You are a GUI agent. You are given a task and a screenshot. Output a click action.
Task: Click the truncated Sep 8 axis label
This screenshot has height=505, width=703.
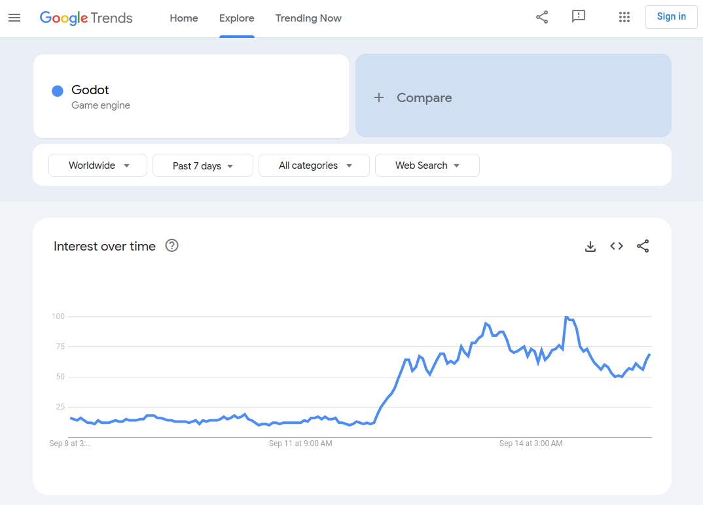pyautogui.click(x=70, y=444)
